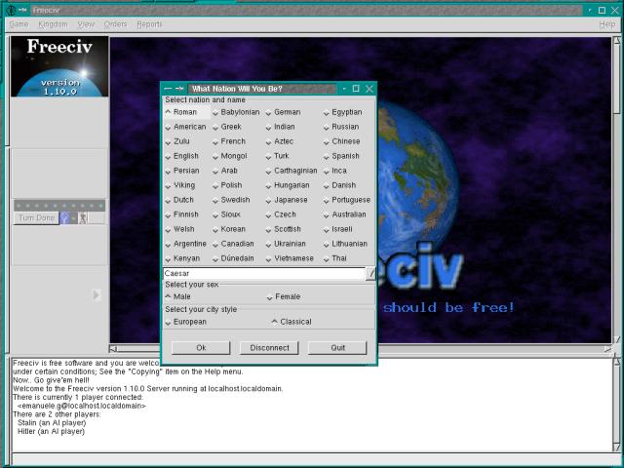Pick the Australian nation
The height and width of the screenshot is (468, 624).
point(345,214)
